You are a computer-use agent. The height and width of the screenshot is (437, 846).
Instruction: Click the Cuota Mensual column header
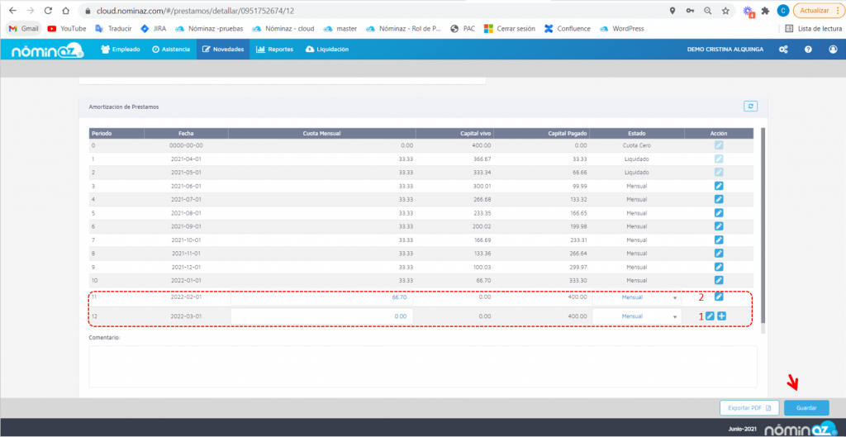tap(322, 133)
